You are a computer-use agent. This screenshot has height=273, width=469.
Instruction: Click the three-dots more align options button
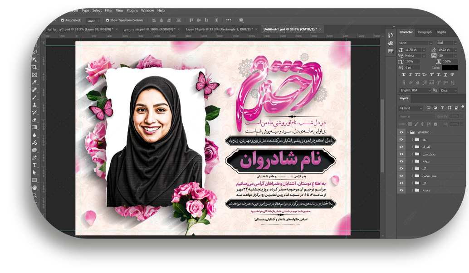coord(228,20)
